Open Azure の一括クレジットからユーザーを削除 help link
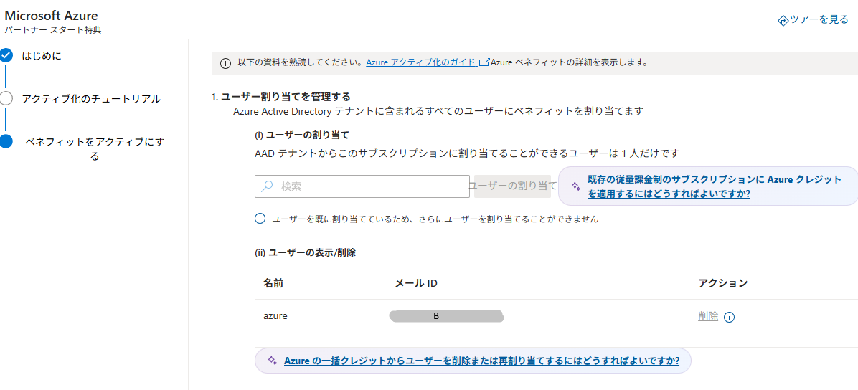 click(481, 361)
